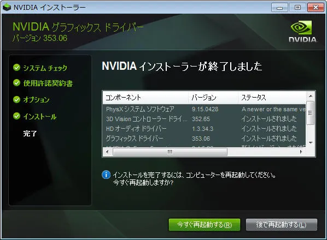
Task: Click the NVIDIA eye logo in the header
Action: pos(301,28)
